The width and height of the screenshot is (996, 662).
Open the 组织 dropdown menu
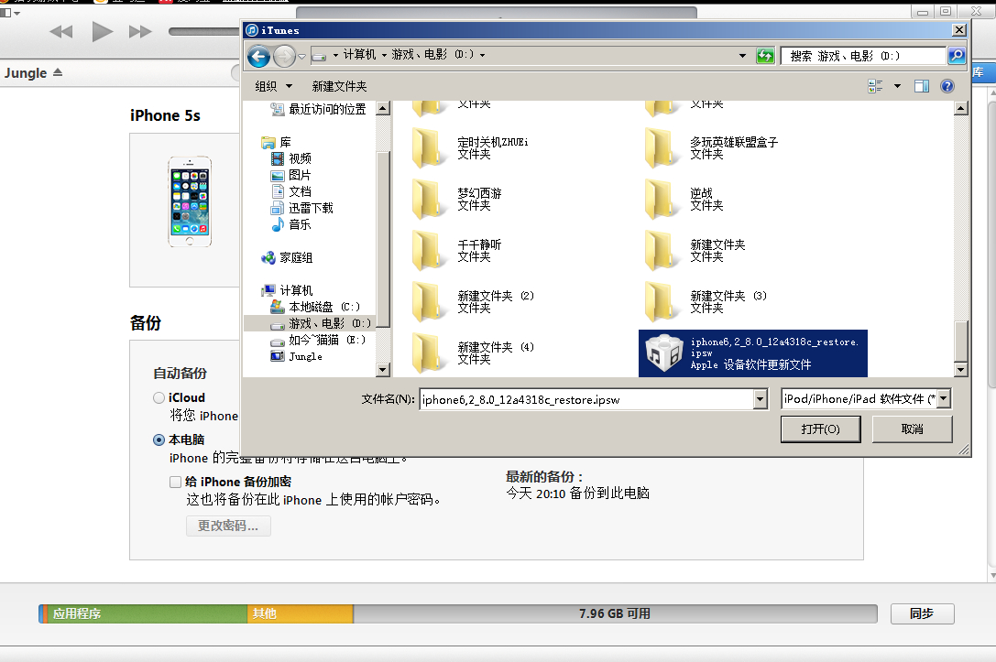tap(274, 86)
